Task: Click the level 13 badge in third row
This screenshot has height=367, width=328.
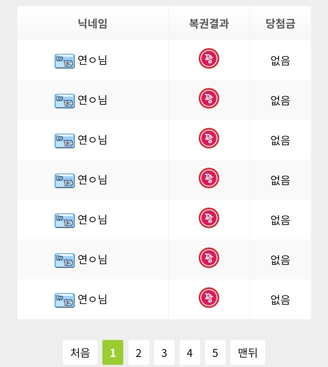Action: [65, 141]
